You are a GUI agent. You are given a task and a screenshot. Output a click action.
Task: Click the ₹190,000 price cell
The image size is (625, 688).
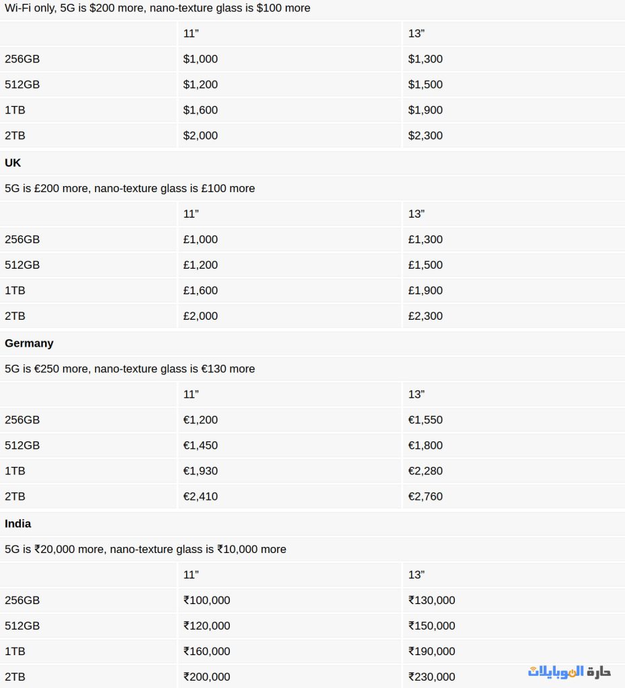click(x=431, y=652)
